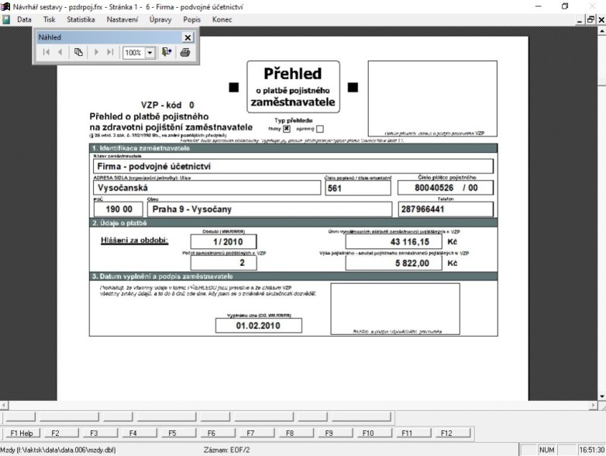Image resolution: width=606 pixels, height=456 pixels.
Task: Open the Konec menu
Action: [222, 19]
